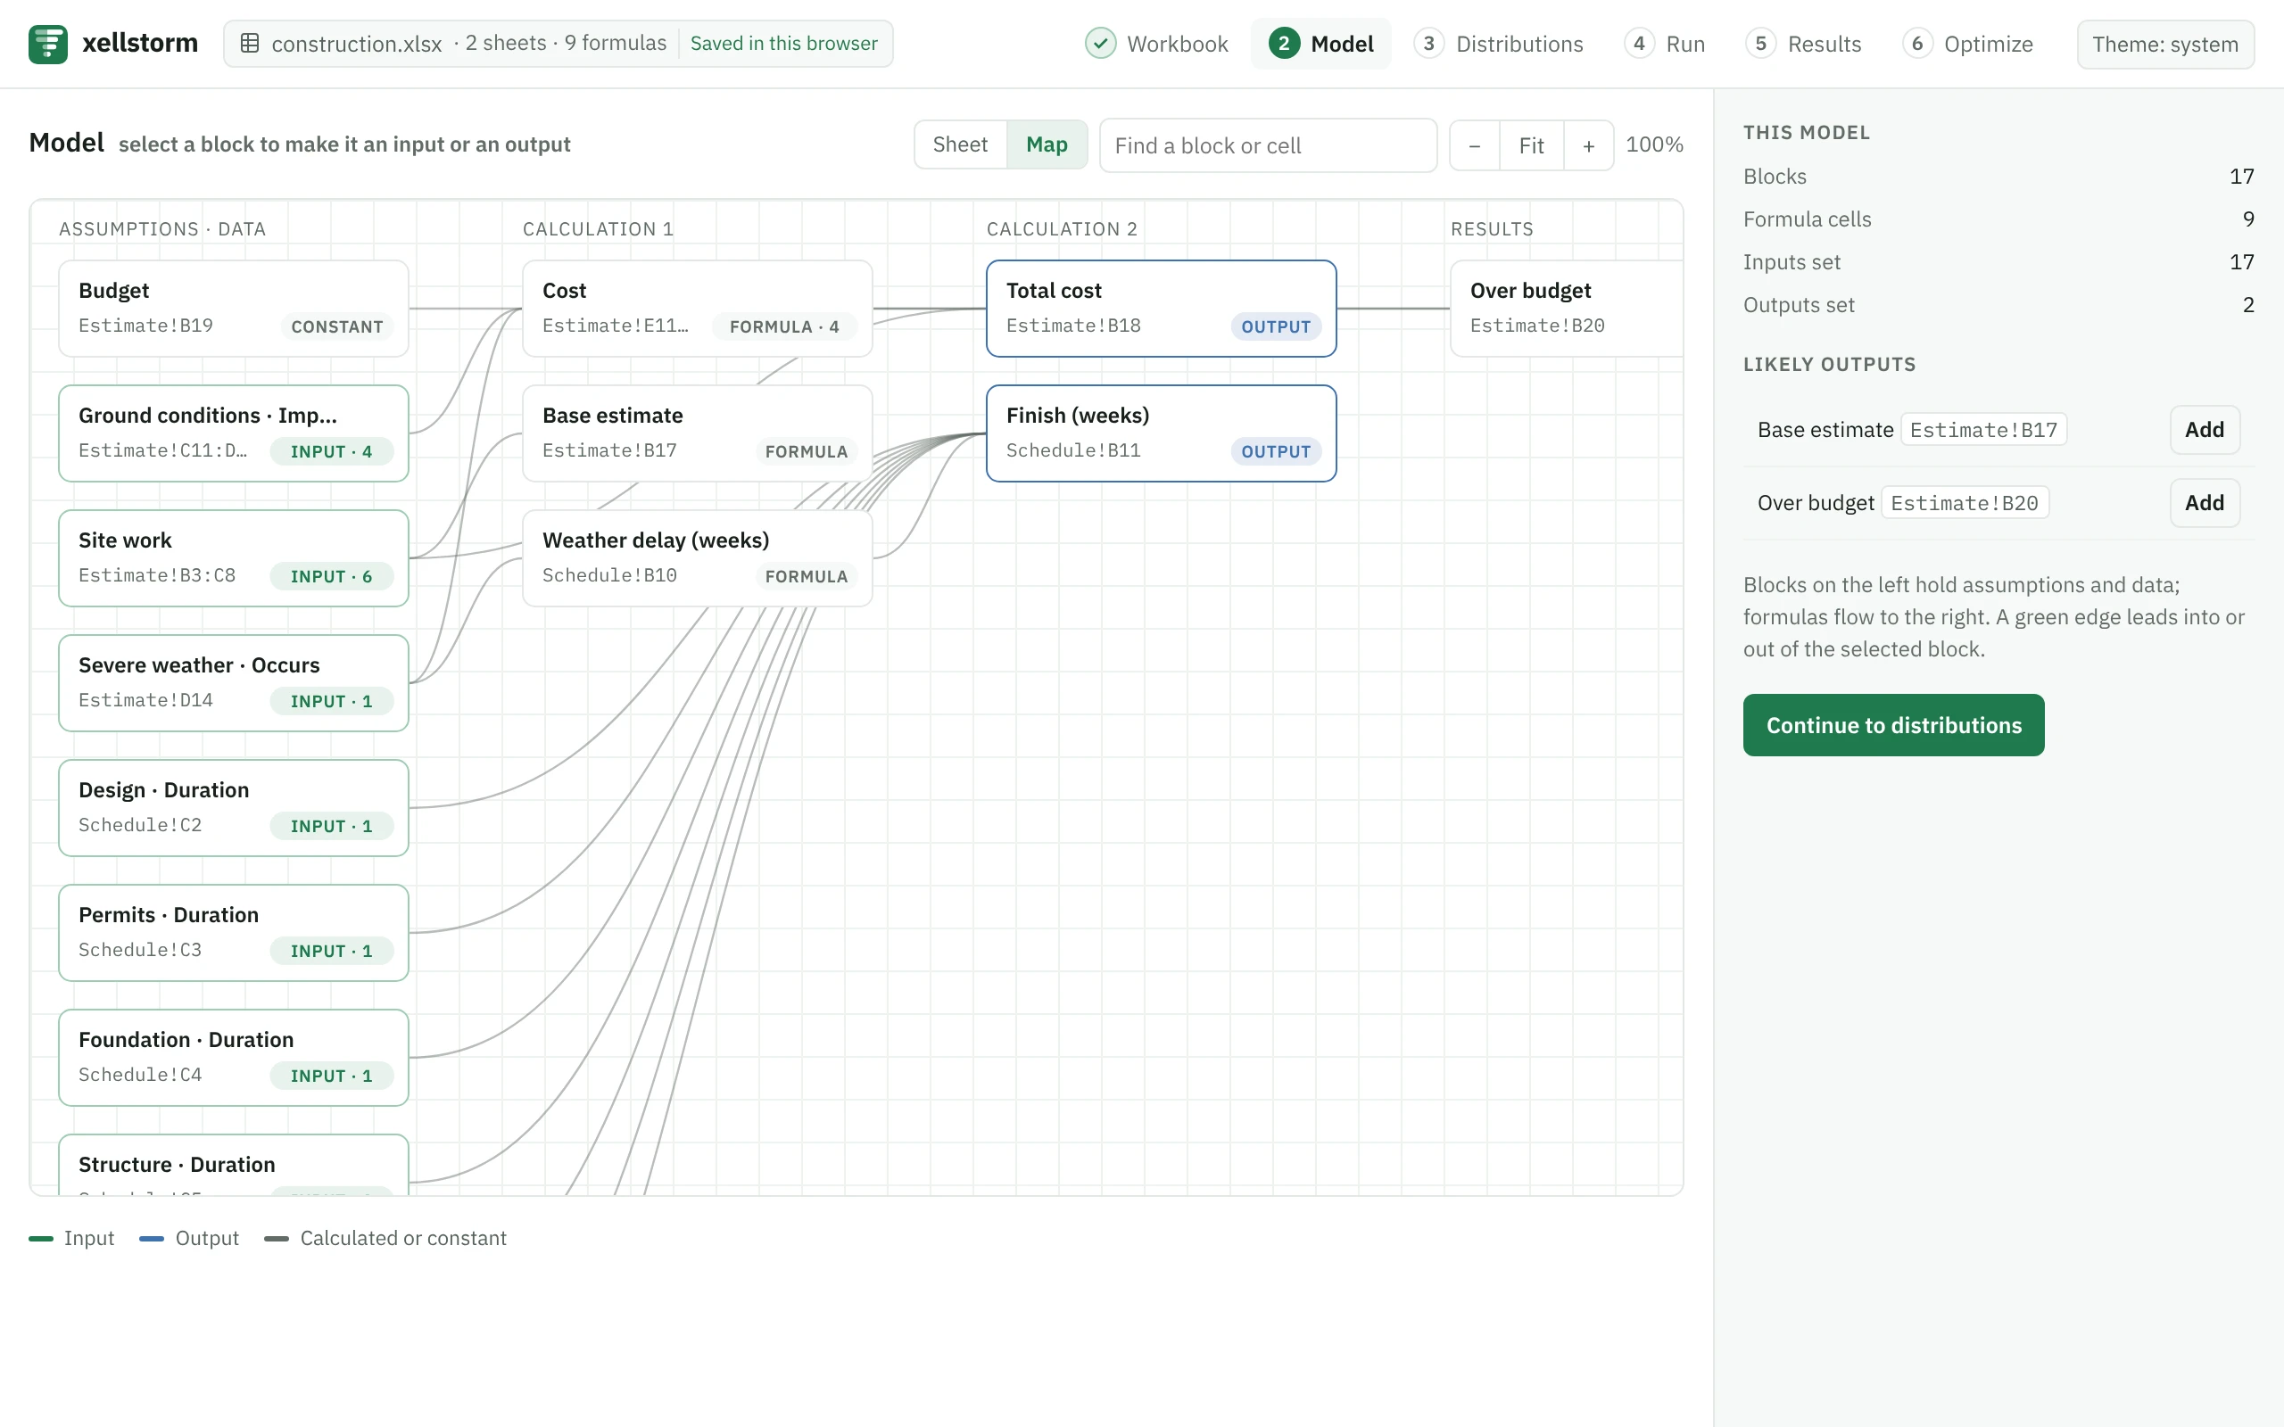This screenshot has width=2284, height=1427.
Task: Zoom out with the minus button
Action: tap(1474, 145)
